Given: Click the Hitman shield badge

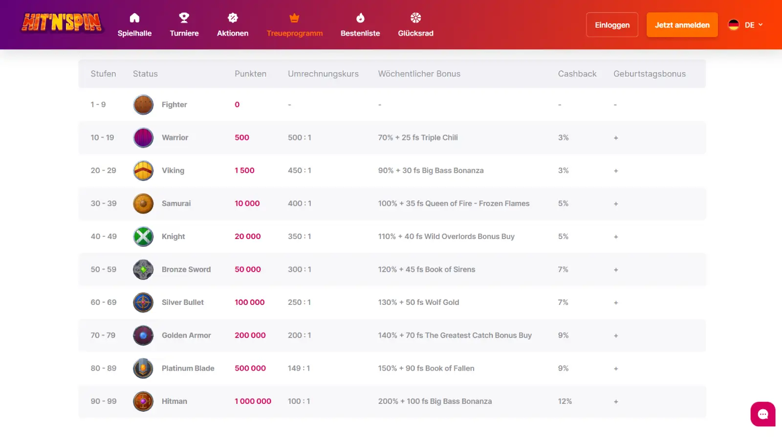Looking at the screenshot, I should (x=143, y=401).
